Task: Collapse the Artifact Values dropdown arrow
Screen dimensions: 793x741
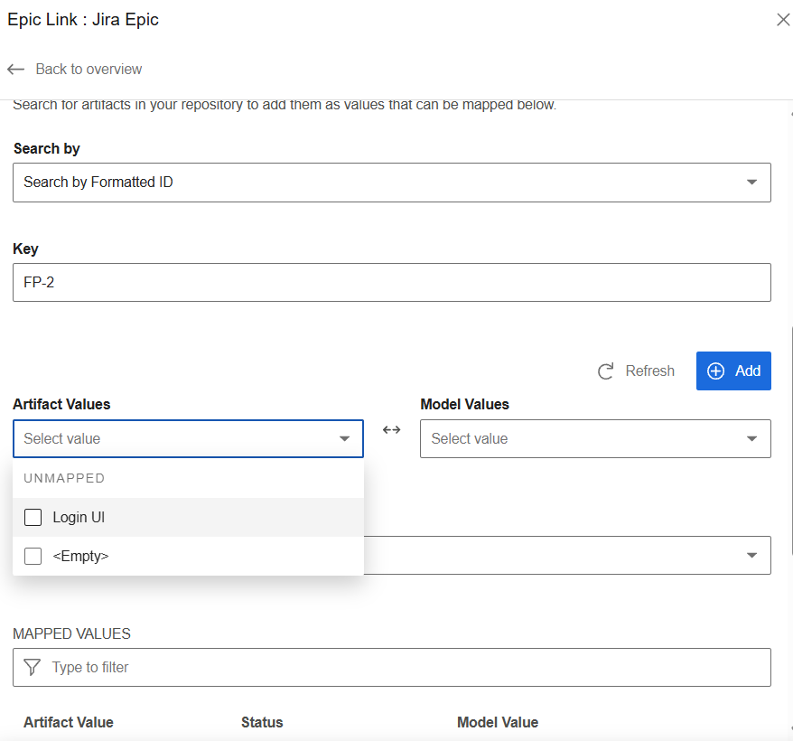Action: [x=344, y=439]
